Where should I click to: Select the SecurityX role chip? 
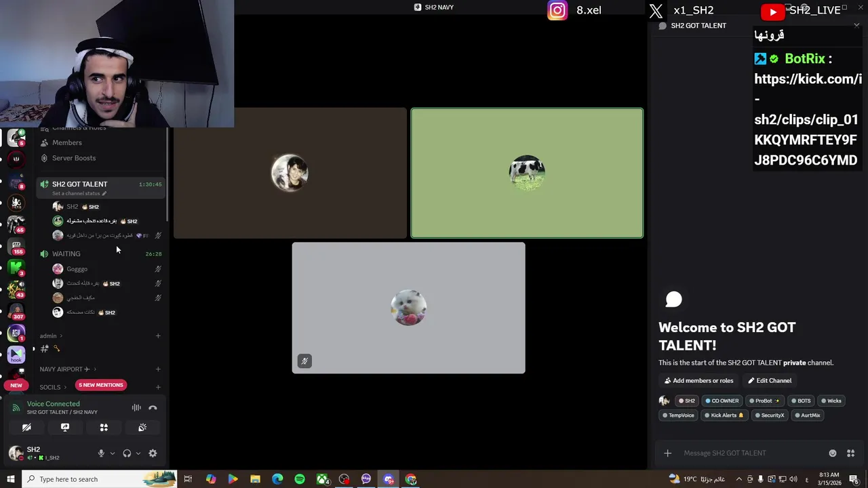tap(769, 415)
